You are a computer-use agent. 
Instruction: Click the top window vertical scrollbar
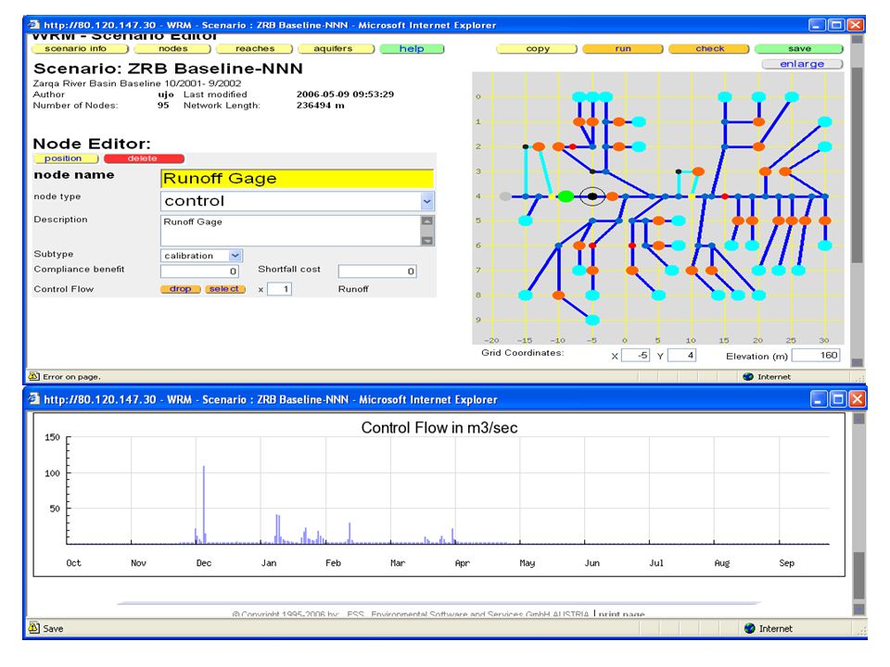click(x=858, y=165)
